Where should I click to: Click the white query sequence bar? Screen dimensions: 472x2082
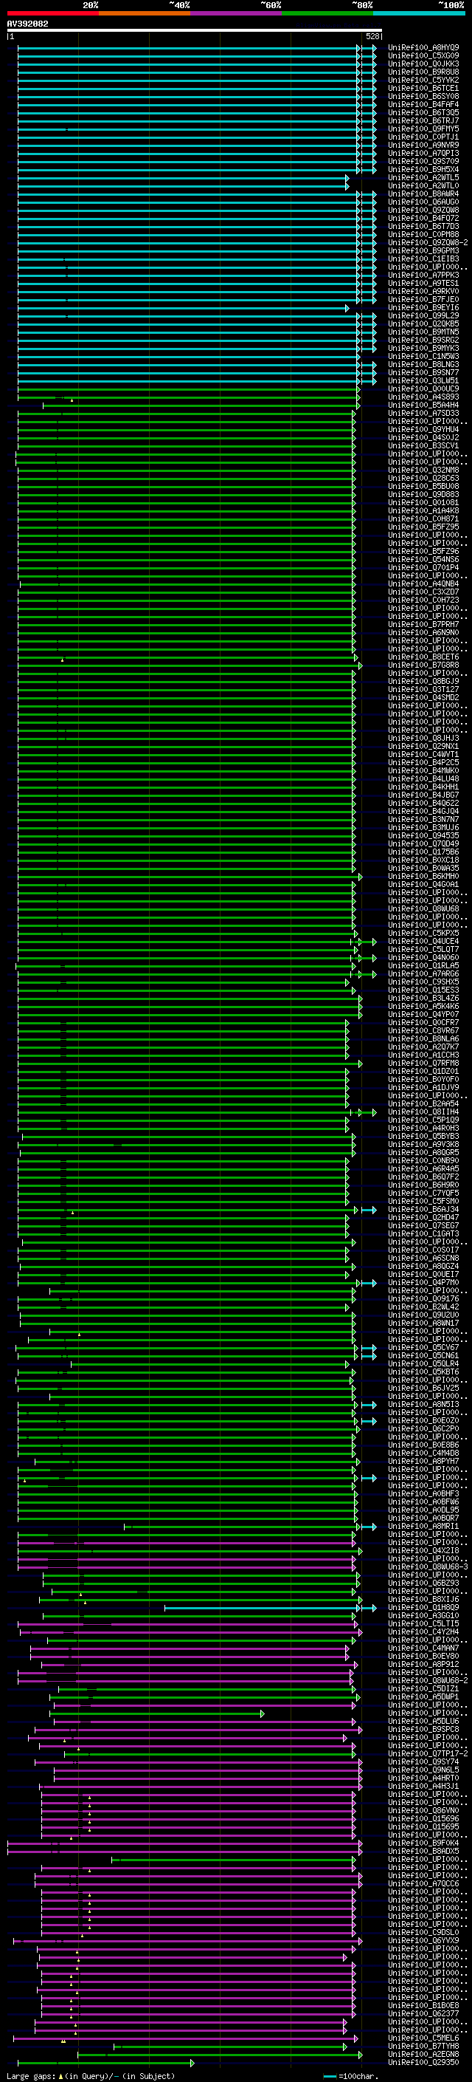click(x=195, y=31)
